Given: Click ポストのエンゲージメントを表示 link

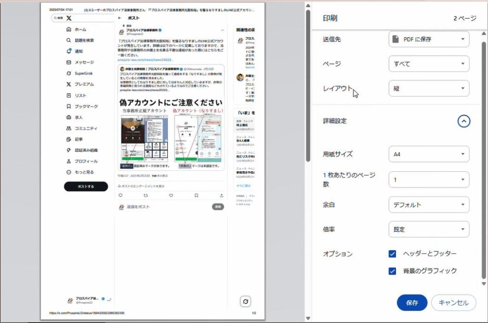Looking at the screenshot, I should (141, 186).
